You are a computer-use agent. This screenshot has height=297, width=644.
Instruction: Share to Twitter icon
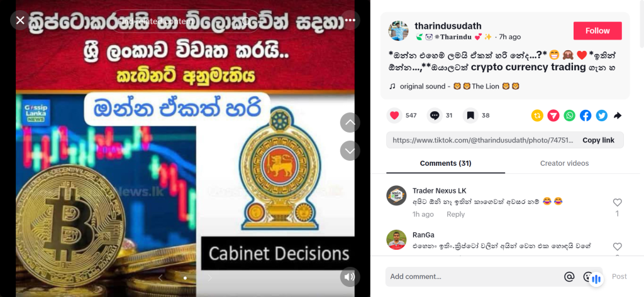click(x=602, y=116)
